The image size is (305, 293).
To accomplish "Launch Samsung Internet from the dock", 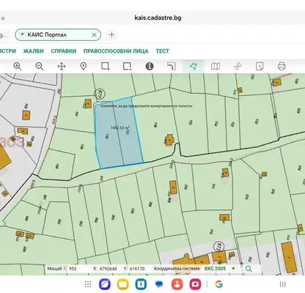I will click(105, 284).
